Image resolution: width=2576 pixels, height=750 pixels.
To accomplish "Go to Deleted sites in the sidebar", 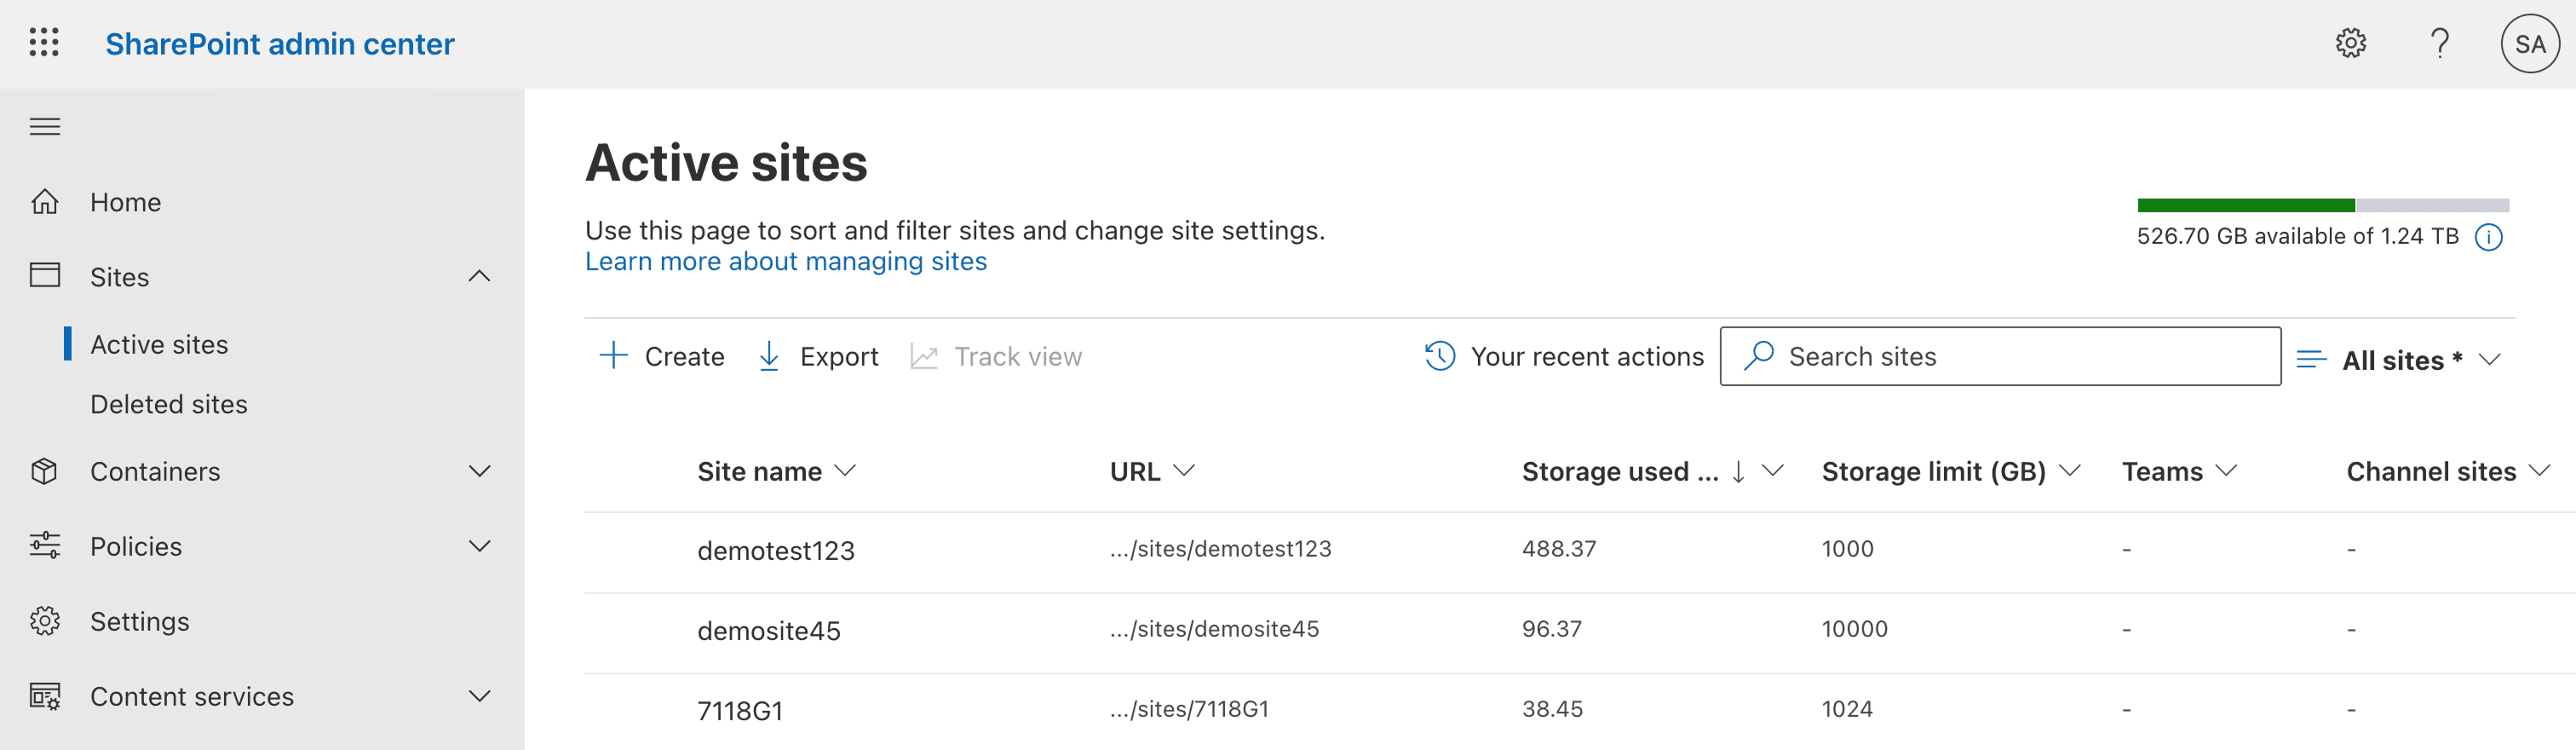I will pos(169,405).
